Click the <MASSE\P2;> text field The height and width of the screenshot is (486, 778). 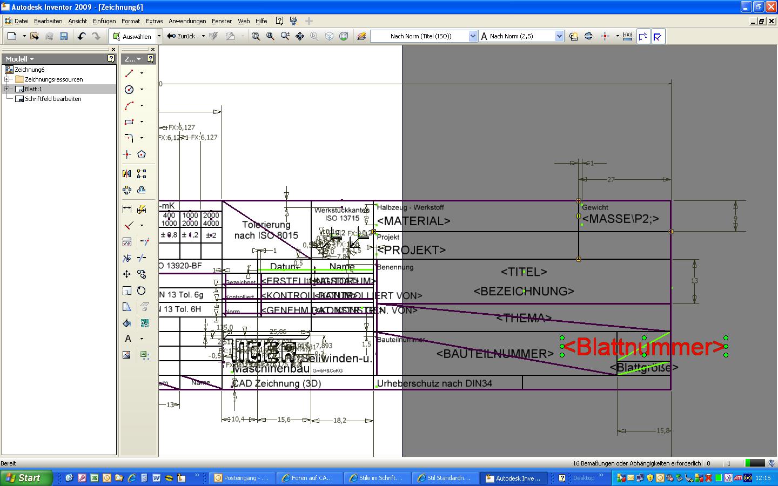click(621, 219)
